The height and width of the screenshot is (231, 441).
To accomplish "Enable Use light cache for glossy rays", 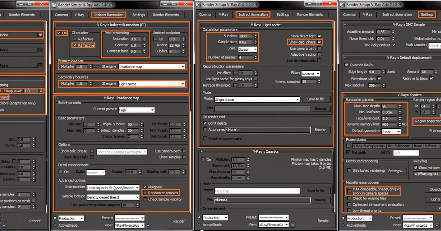I will point(256,79).
